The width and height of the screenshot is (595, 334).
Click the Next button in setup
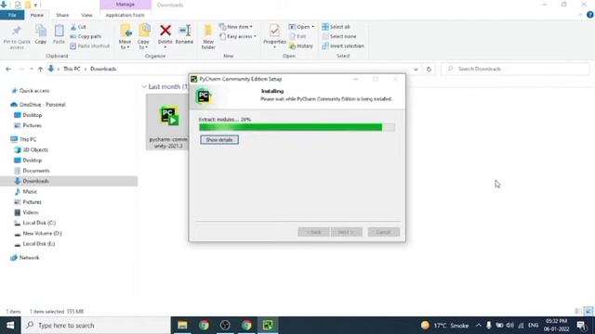(x=346, y=232)
